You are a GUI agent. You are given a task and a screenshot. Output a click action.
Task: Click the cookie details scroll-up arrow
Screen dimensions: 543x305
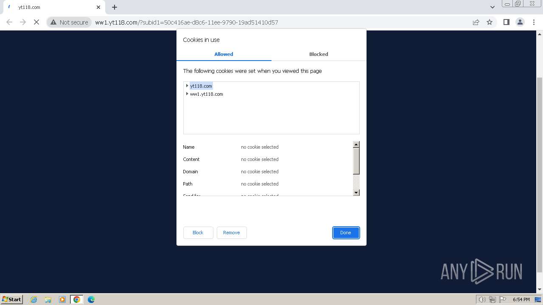point(356,144)
